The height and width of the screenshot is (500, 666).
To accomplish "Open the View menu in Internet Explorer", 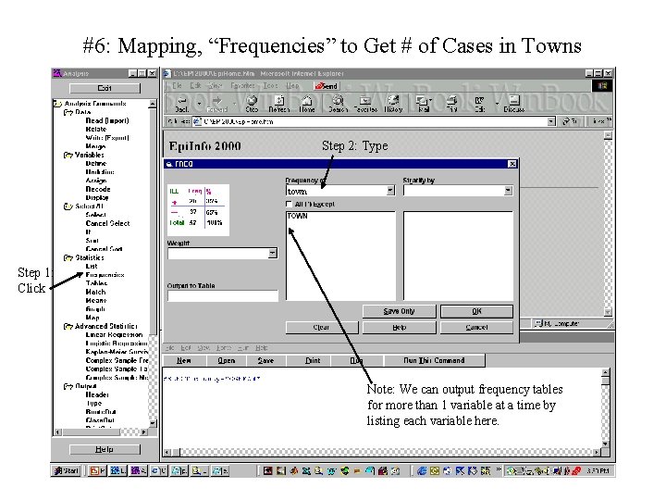I will (216, 85).
